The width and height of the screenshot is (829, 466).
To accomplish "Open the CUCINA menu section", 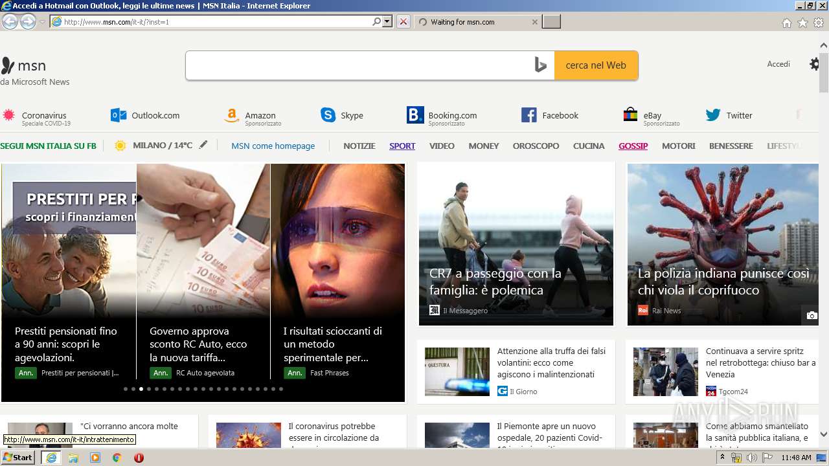I will tap(589, 146).
